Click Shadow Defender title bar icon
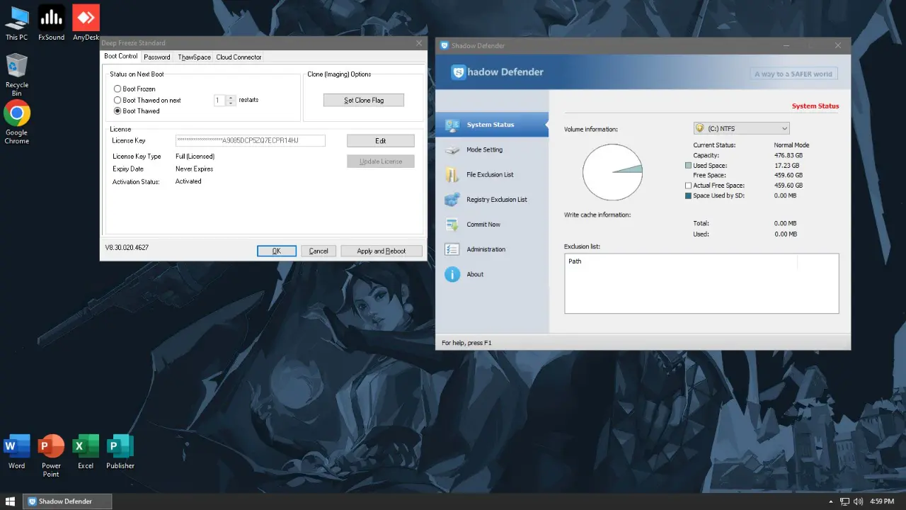The height and width of the screenshot is (510, 906). [x=445, y=45]
